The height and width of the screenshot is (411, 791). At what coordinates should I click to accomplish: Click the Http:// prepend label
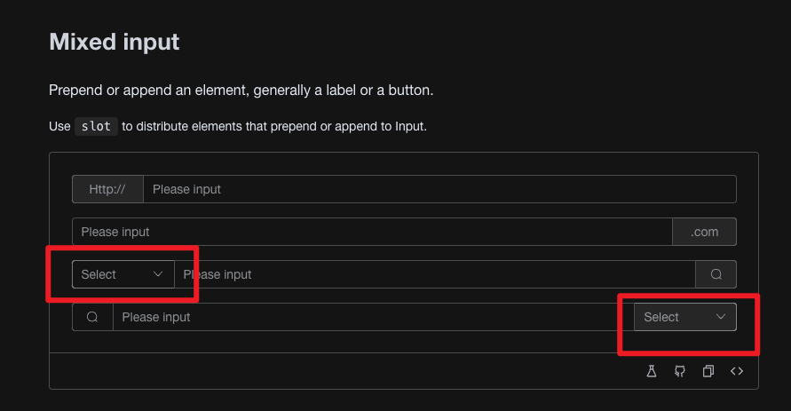[107, 189]
